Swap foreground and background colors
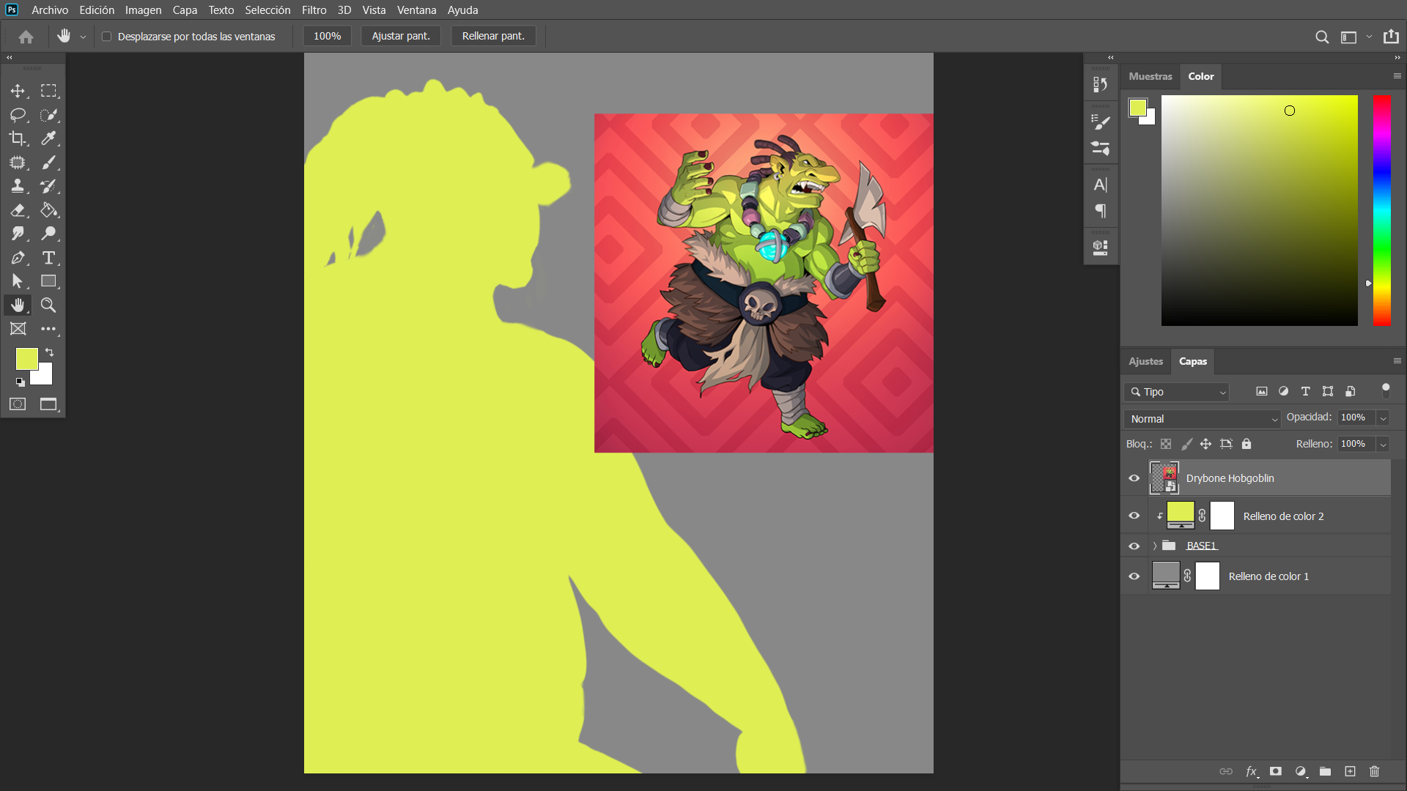The width and height of the screenshot is (1407, 791). (x=50, y=352)
